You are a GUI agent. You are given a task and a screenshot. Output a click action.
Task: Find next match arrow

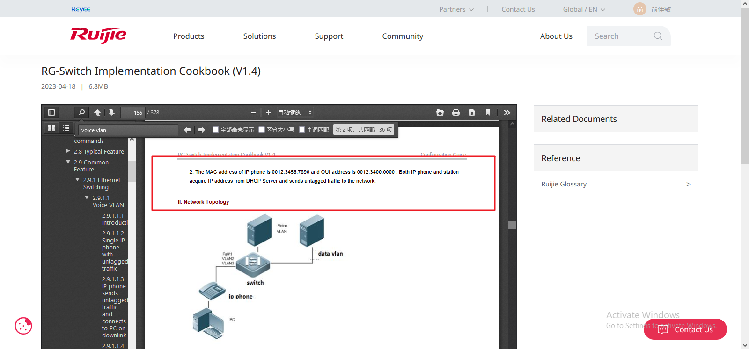(x=202, y=130)
